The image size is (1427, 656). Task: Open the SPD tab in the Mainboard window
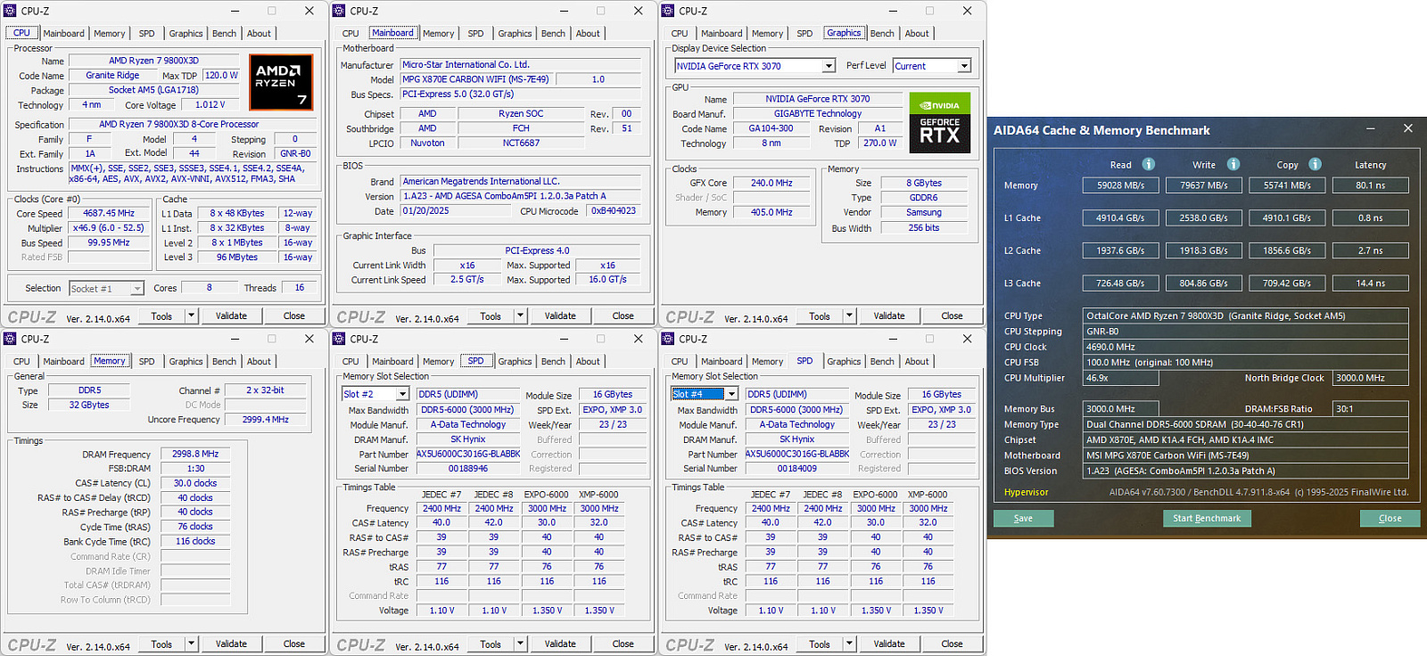(x=475, y=34)
